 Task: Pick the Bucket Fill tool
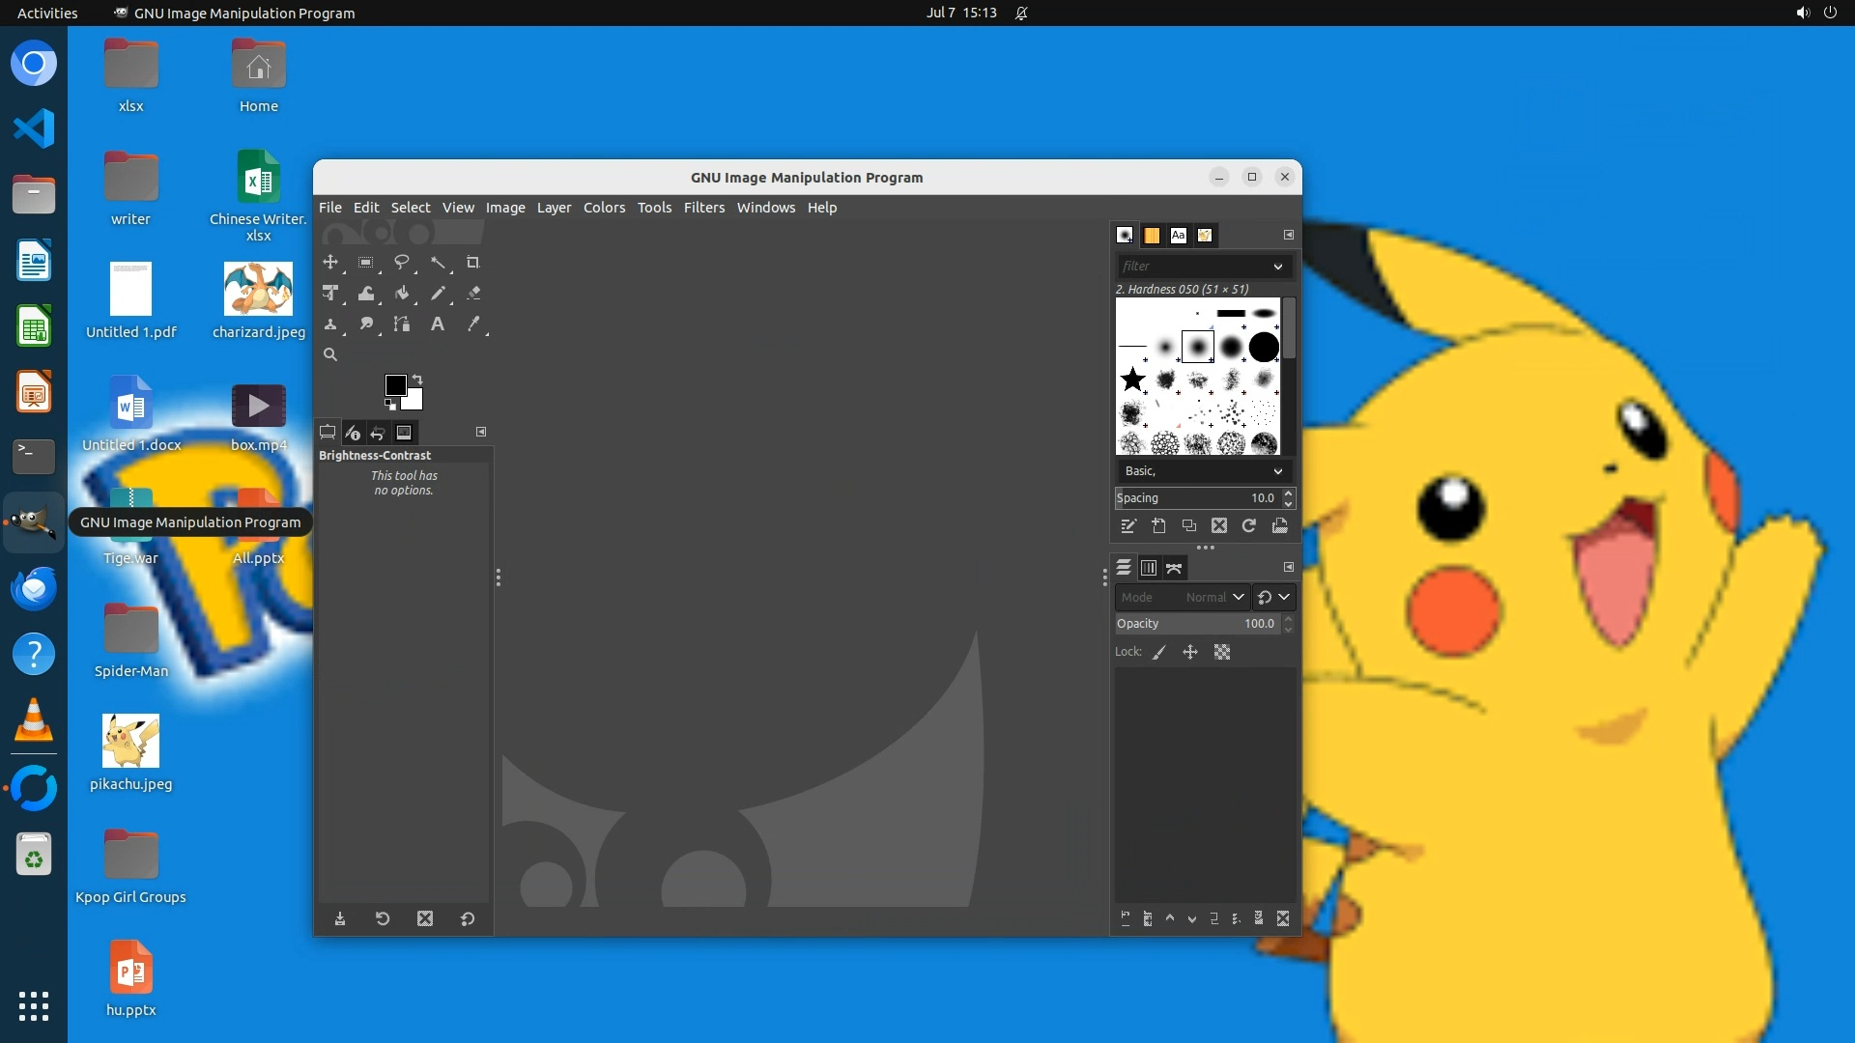click(402, 294)
